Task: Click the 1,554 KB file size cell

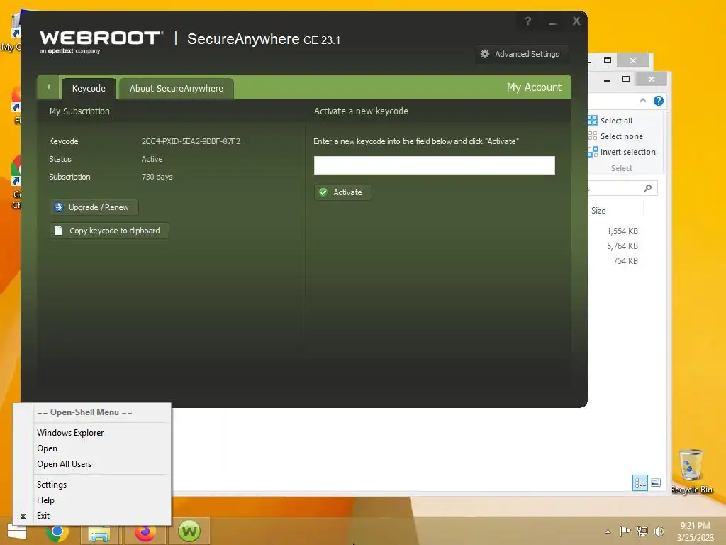Action: click(x=622, y=231)
